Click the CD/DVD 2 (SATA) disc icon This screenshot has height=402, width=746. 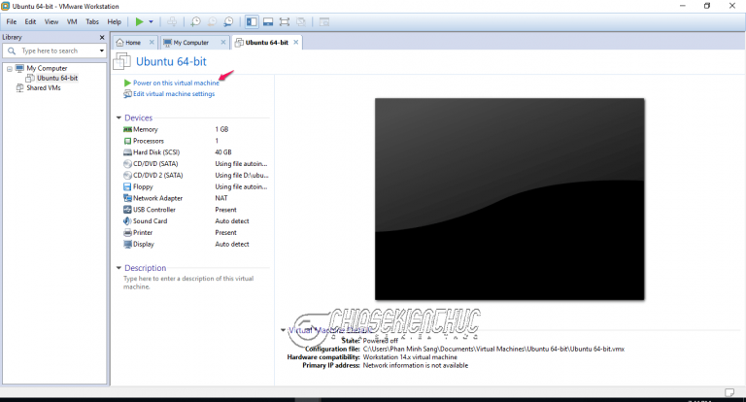pos(127,175)
